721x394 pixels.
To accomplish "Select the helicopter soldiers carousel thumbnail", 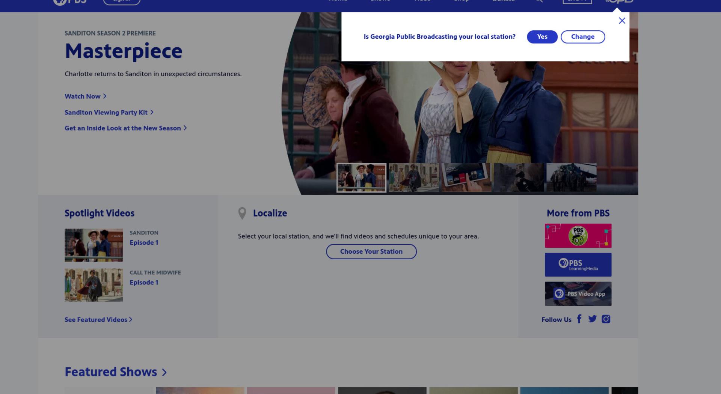I will pyautogui.click(x=572, y=177).
